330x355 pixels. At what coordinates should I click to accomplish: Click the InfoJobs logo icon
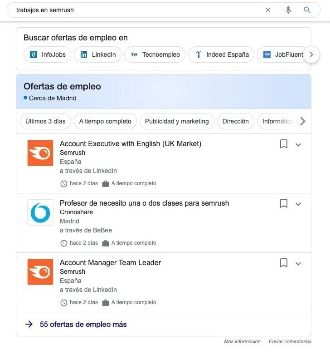click(x=34, y=54)
